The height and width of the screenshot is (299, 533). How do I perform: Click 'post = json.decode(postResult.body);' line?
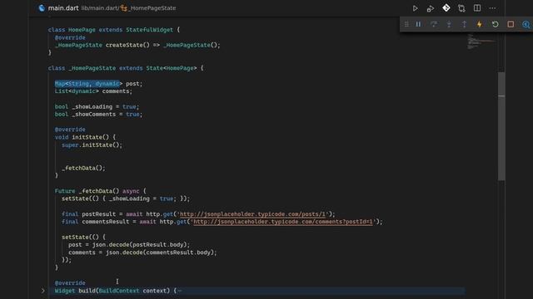click(x=129, y=244)
